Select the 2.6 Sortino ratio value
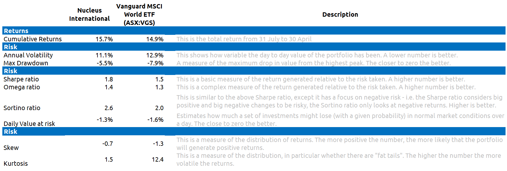The image size is (507, 171). pyautogui.click(x=109, y=108)
